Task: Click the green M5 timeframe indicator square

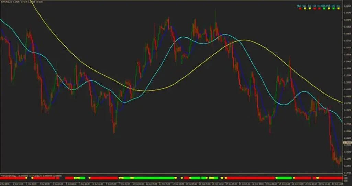Action: click(333, 8)
